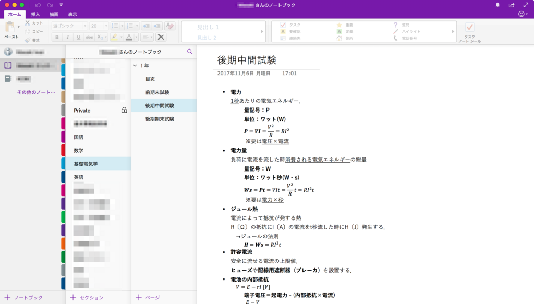Click the full screen expand icon
This screenshot has width=534, height=304.
click(526, 5)
